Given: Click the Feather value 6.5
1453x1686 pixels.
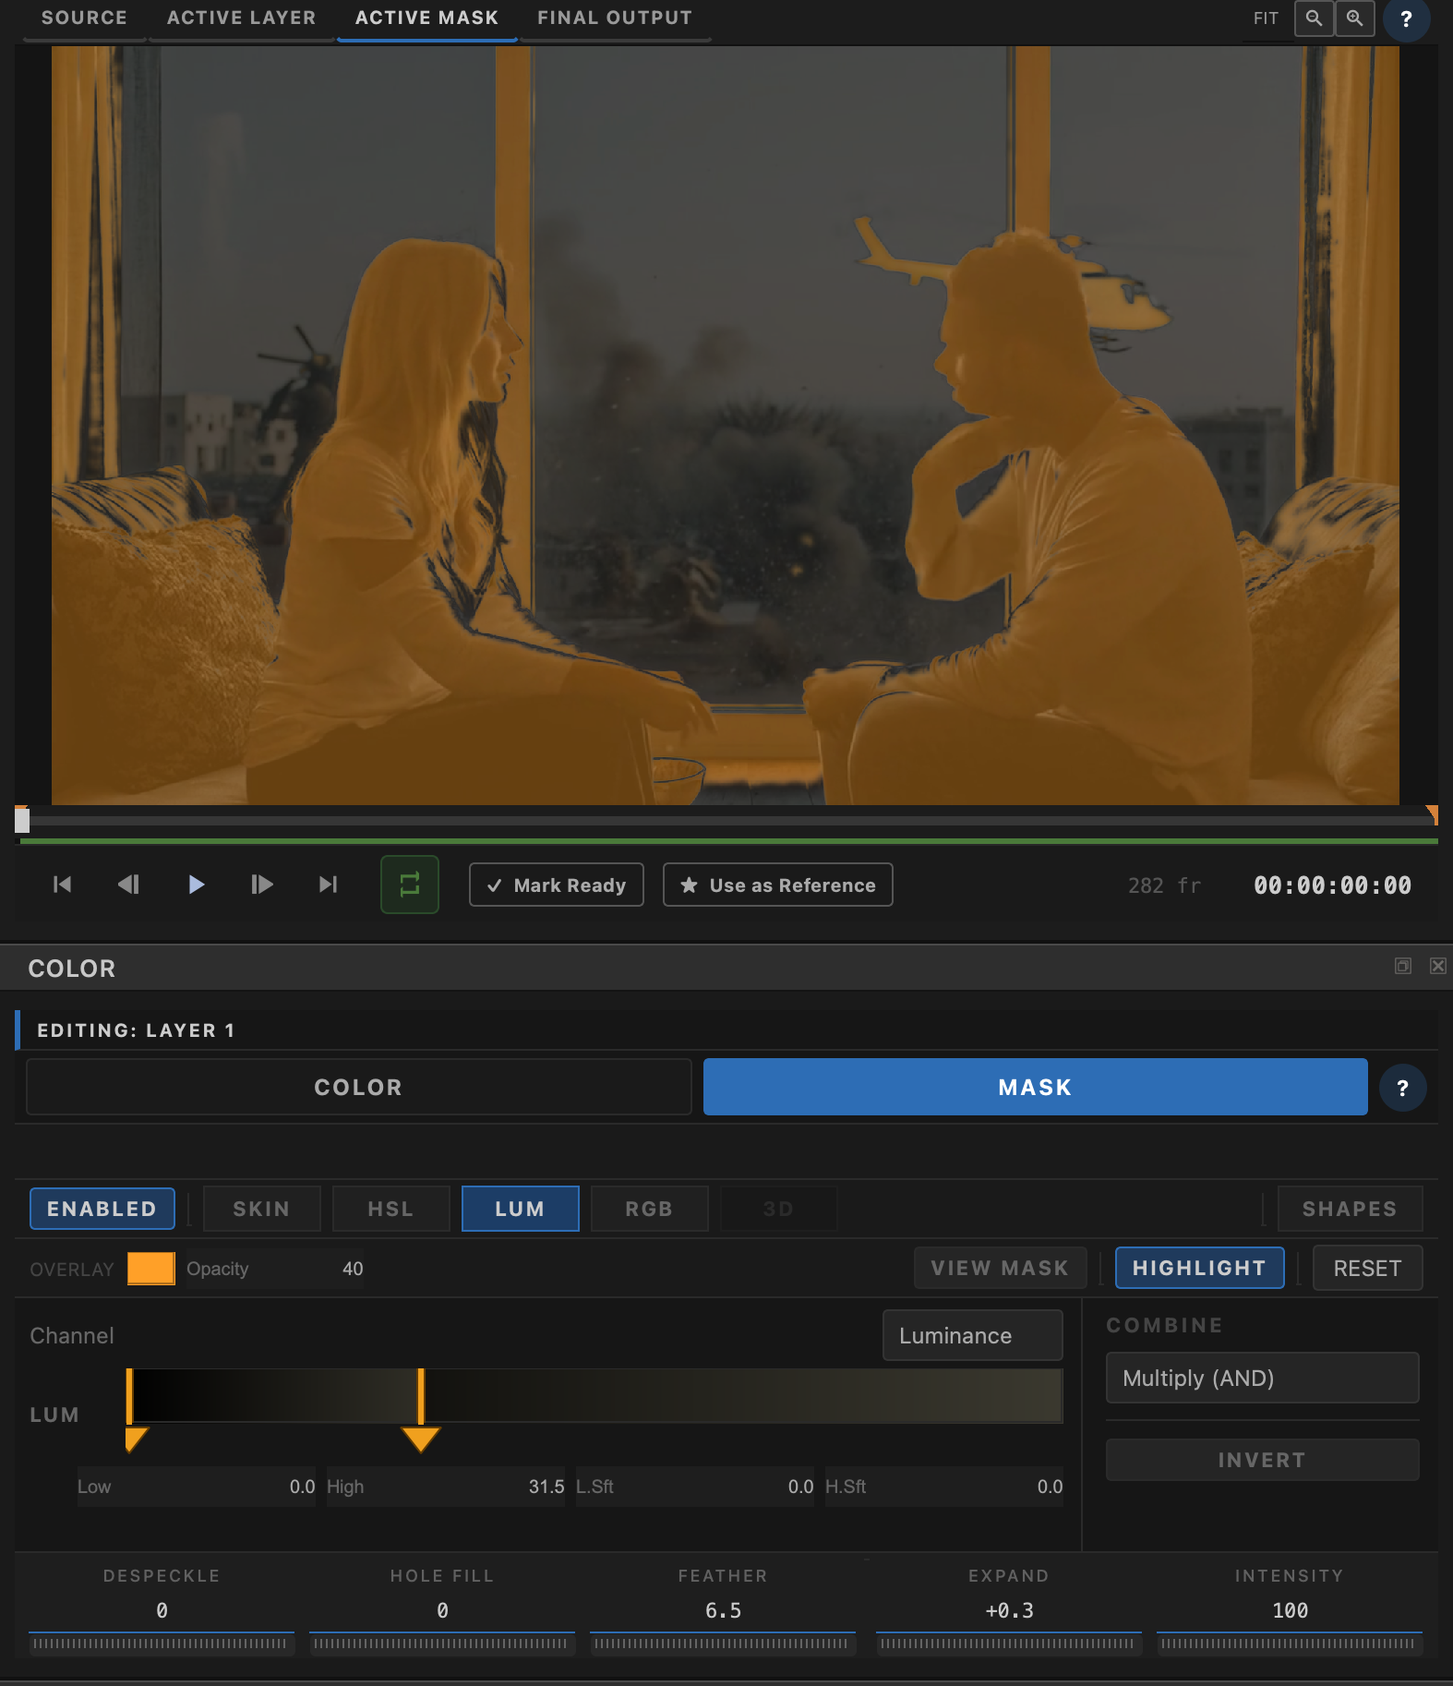Looking at the screenshot, I should 723,1610.
